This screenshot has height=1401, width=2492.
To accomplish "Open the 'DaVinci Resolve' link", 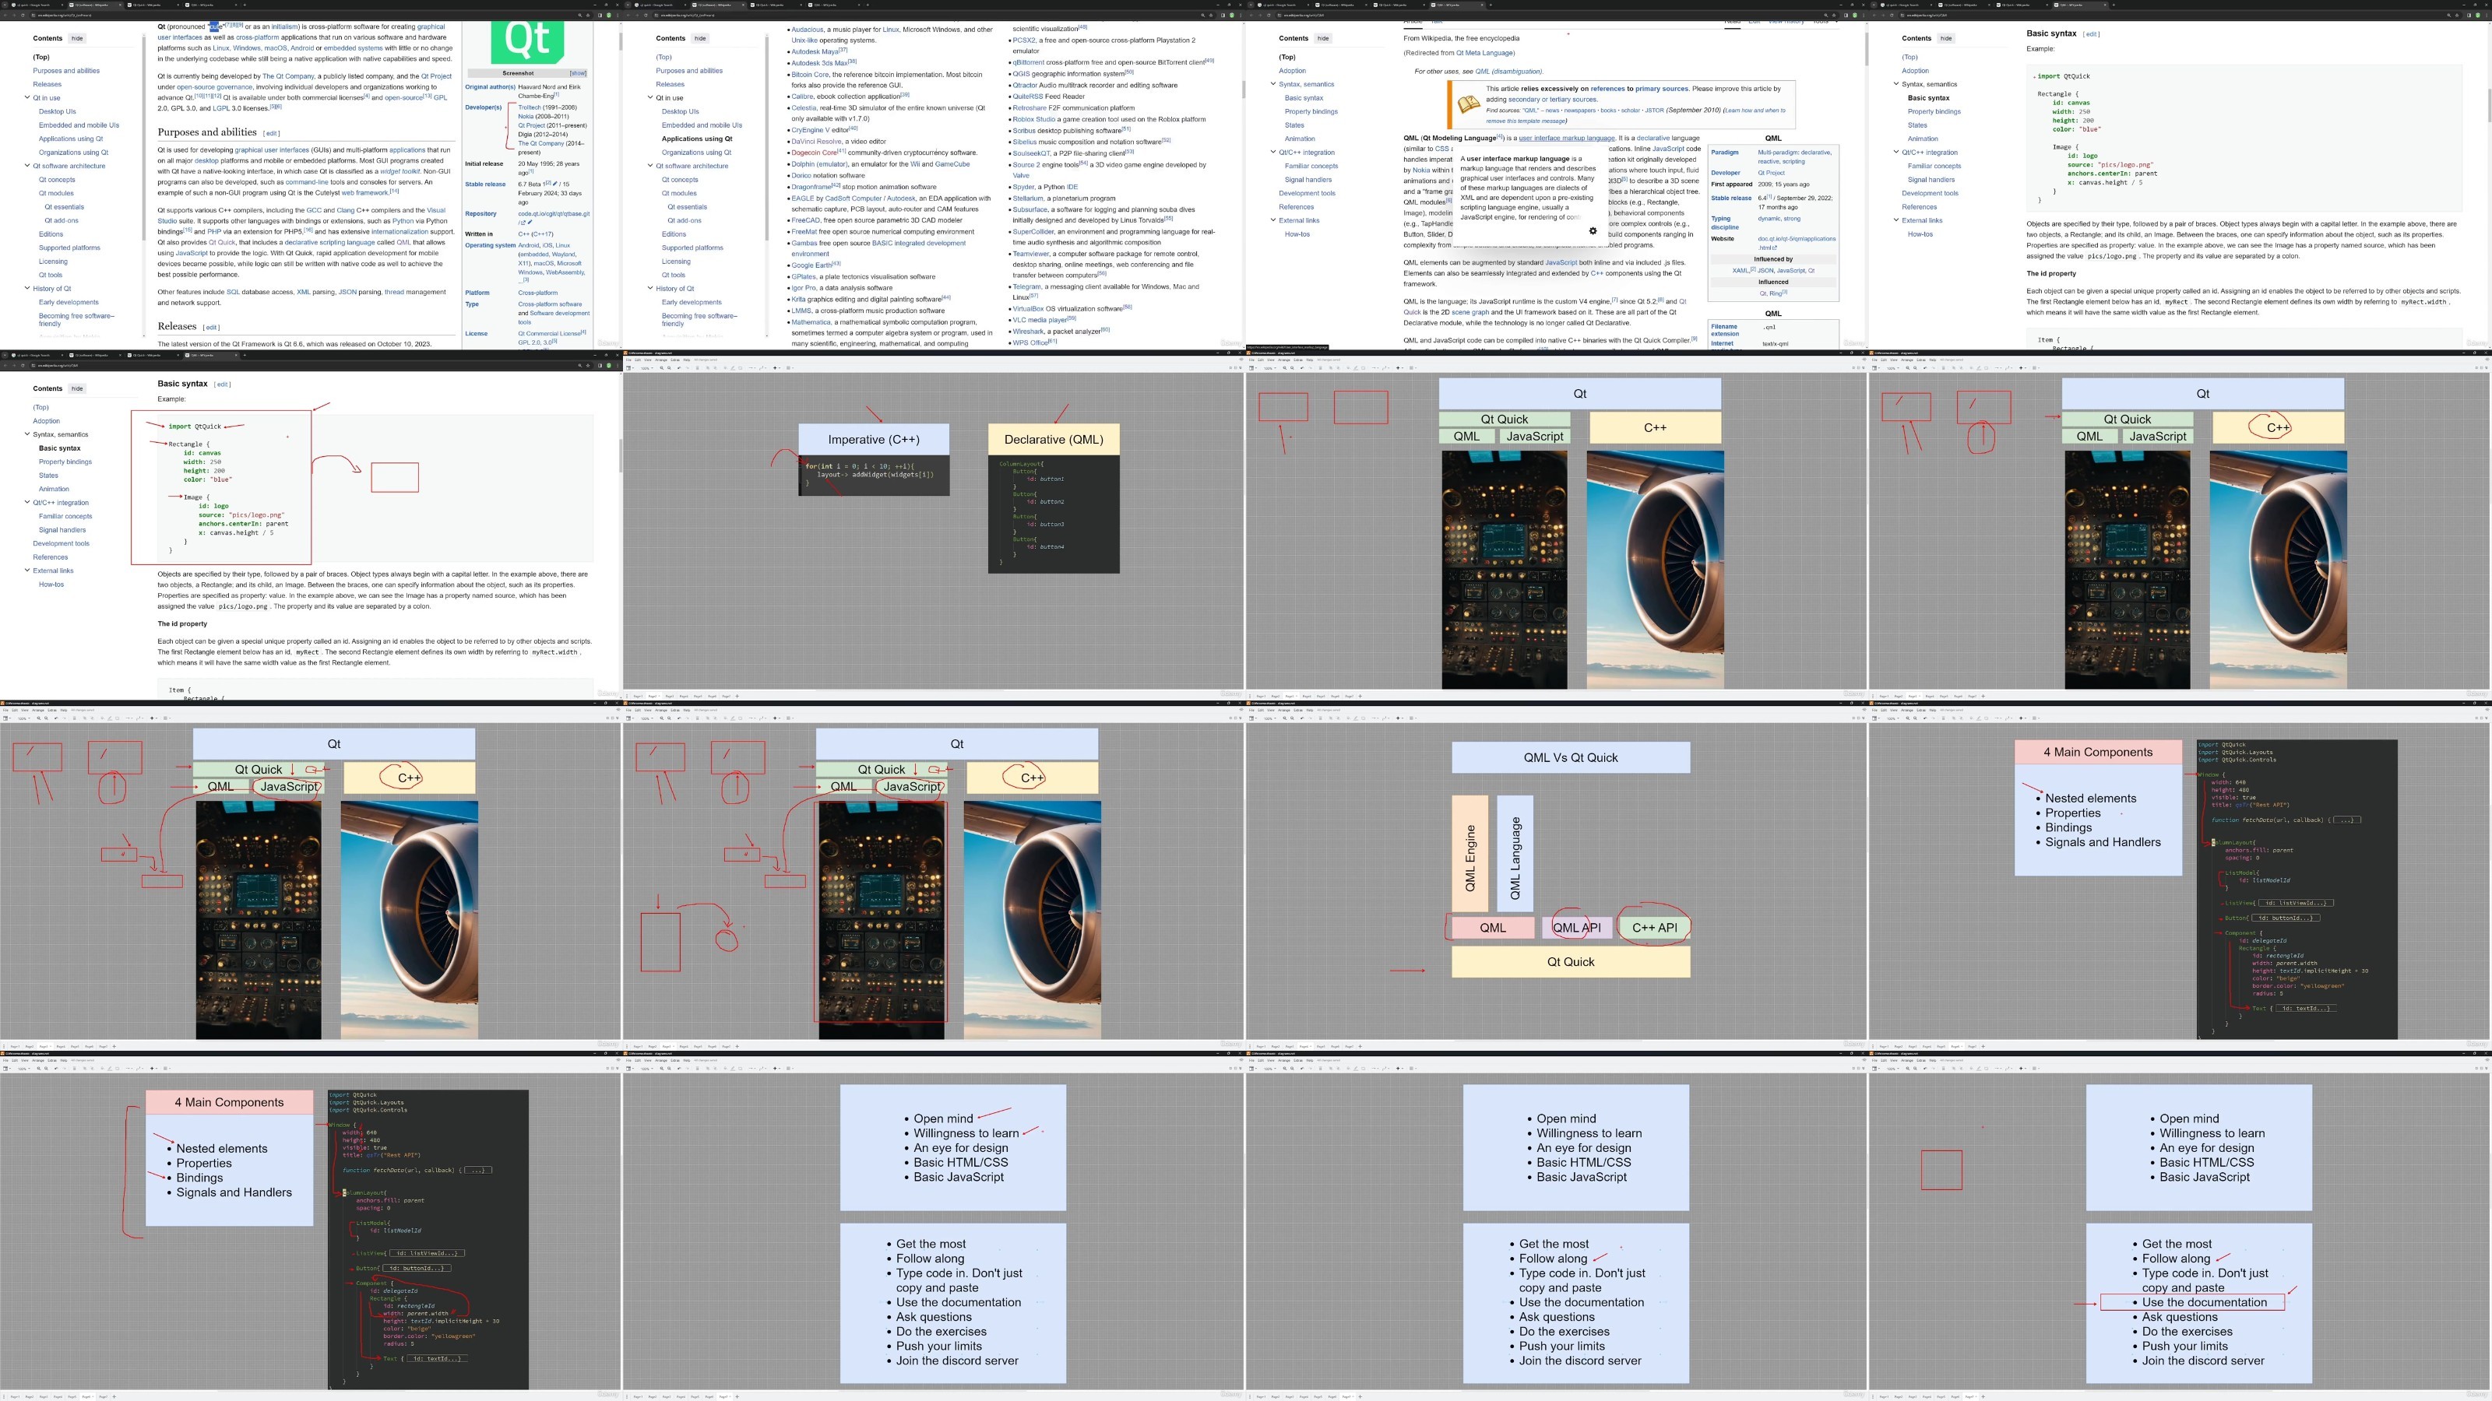I will click(x=816, y=141).
